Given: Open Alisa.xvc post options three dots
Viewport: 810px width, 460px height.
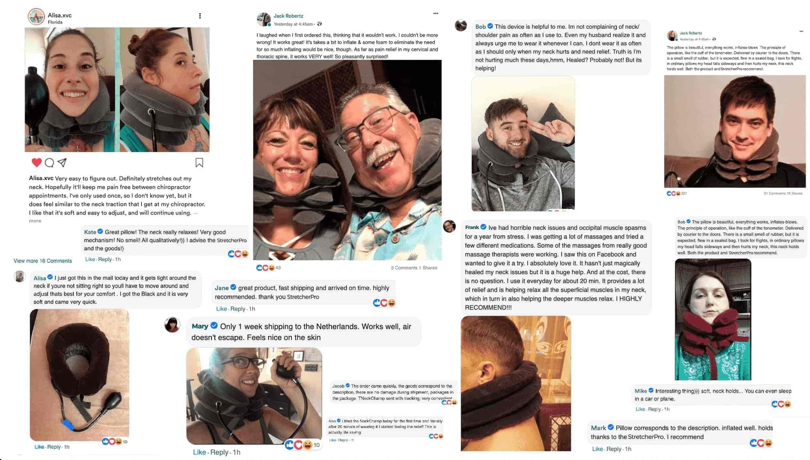Looking at the screenshot, I should coord(200,16).
